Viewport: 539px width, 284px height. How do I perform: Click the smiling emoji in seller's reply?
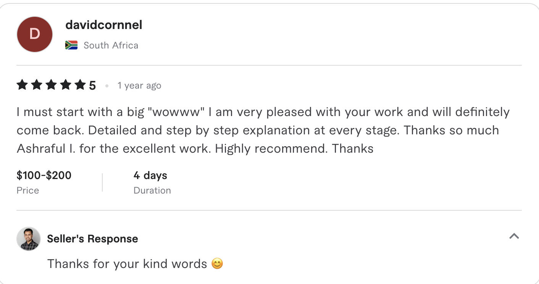[x=217, y=263]
